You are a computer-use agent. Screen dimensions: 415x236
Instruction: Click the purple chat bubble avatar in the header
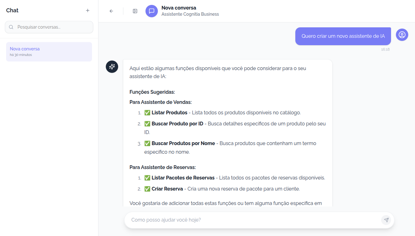pyautogui.click(x=151, y=11)
